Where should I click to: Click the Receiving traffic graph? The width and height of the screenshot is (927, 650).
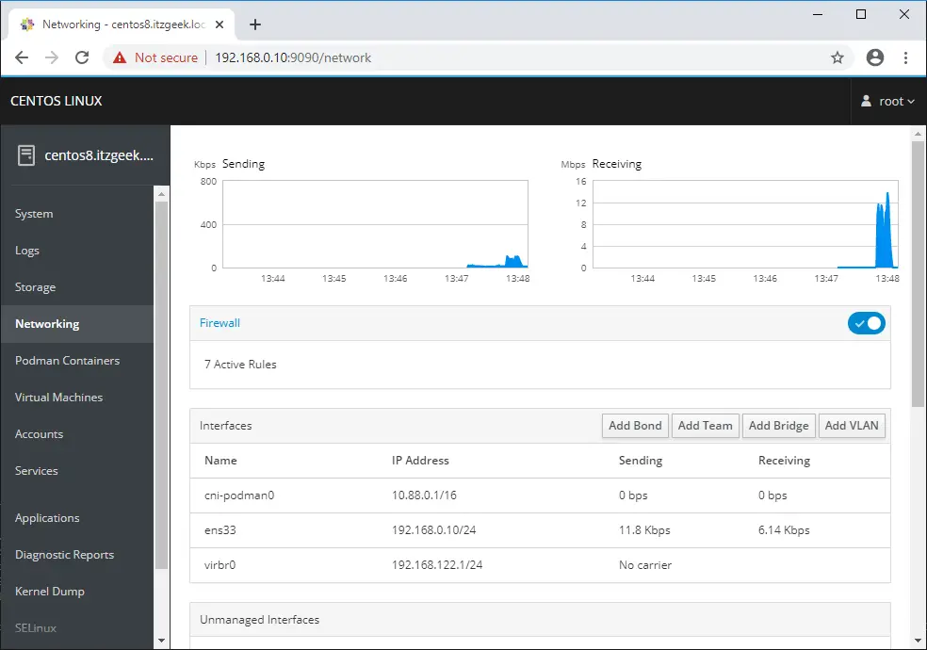[x=745, y=224]
